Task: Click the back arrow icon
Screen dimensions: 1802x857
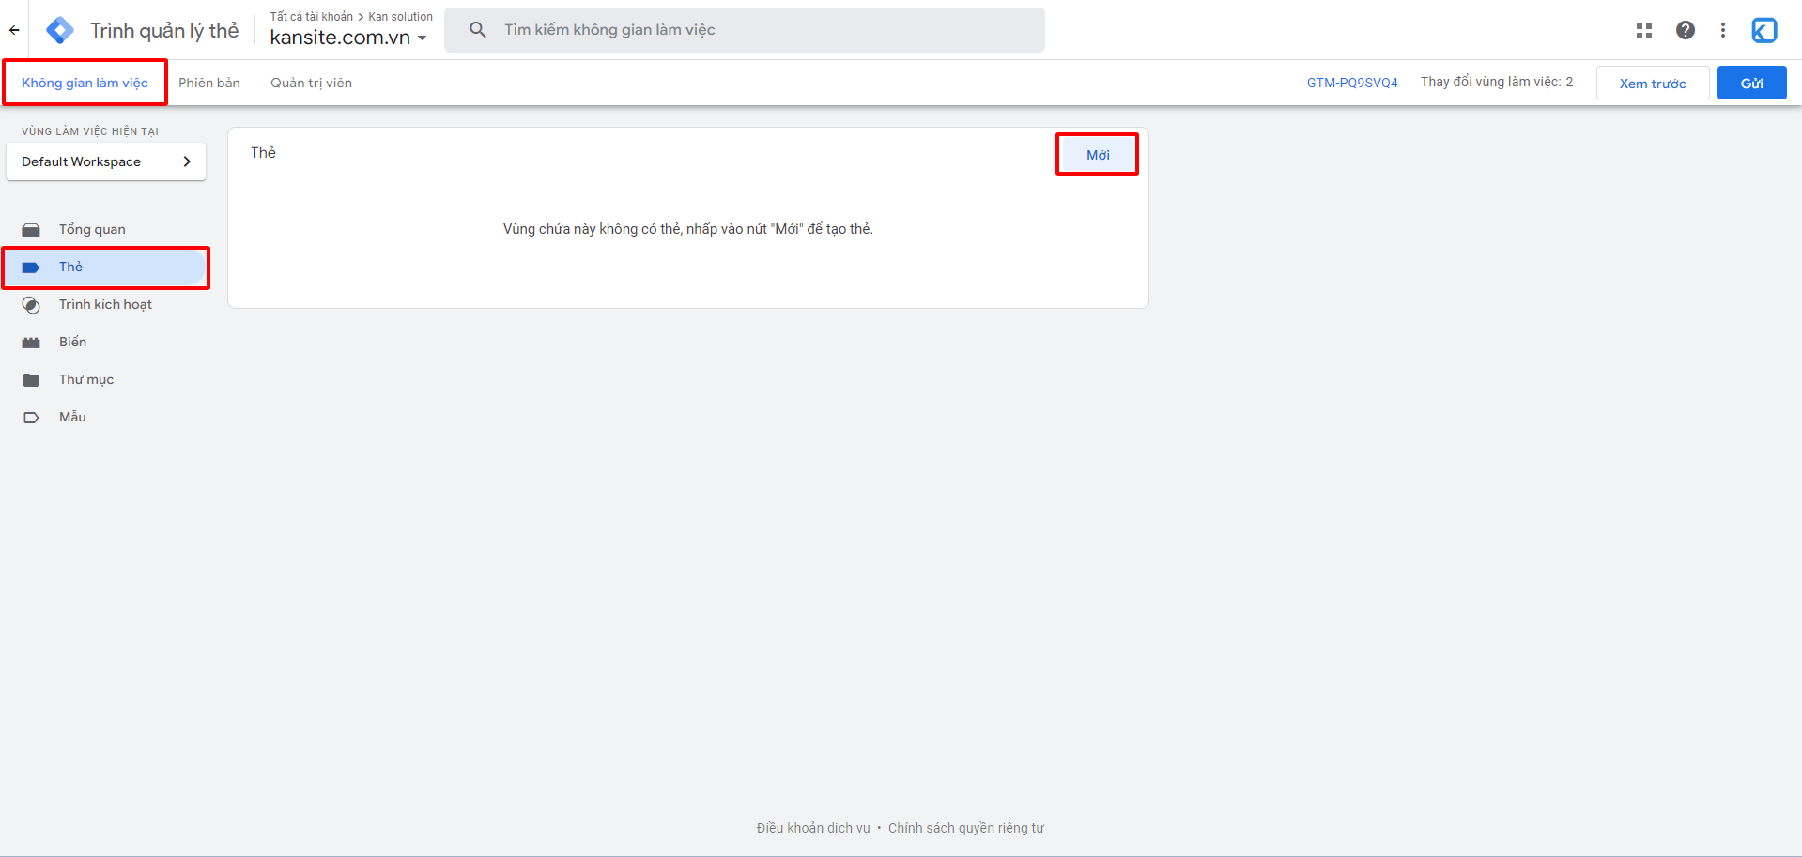Action: point(14,30)
